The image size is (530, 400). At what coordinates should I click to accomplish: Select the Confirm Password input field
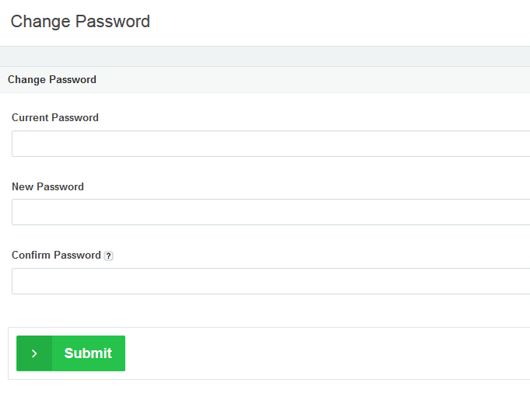[271, 281]
